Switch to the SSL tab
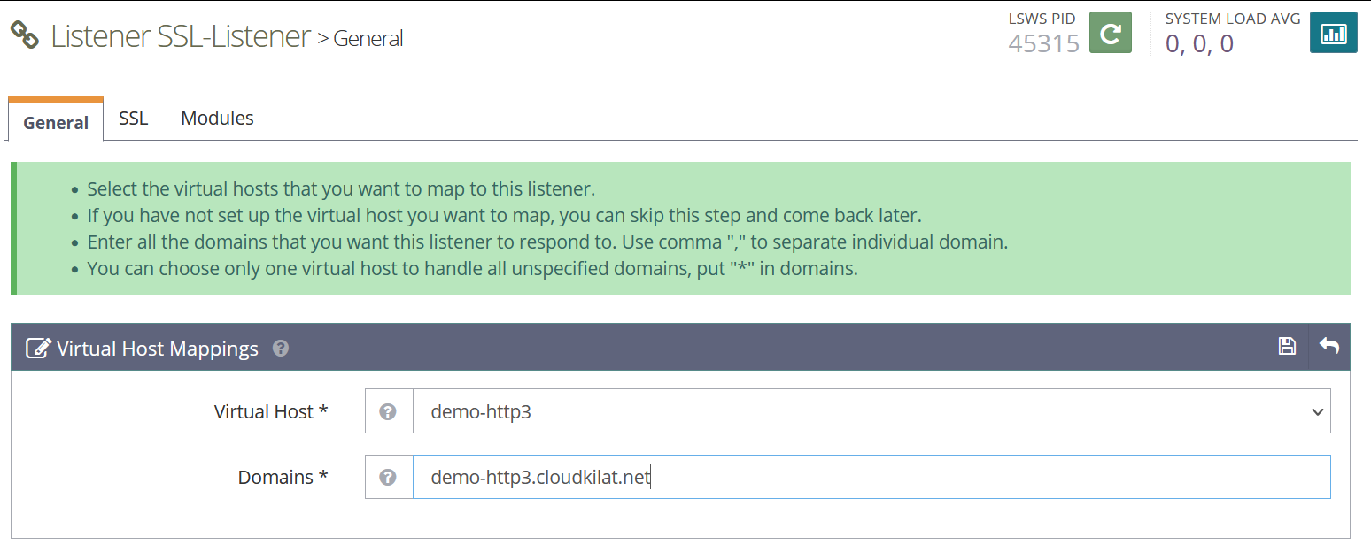1371x552 pixels. [x=133, y=118]
